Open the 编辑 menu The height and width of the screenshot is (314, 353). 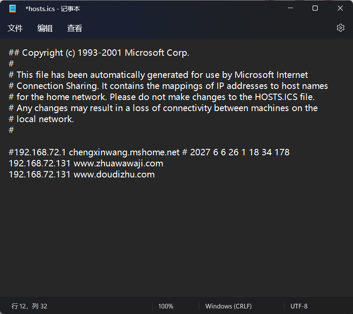tap(45, 28)
